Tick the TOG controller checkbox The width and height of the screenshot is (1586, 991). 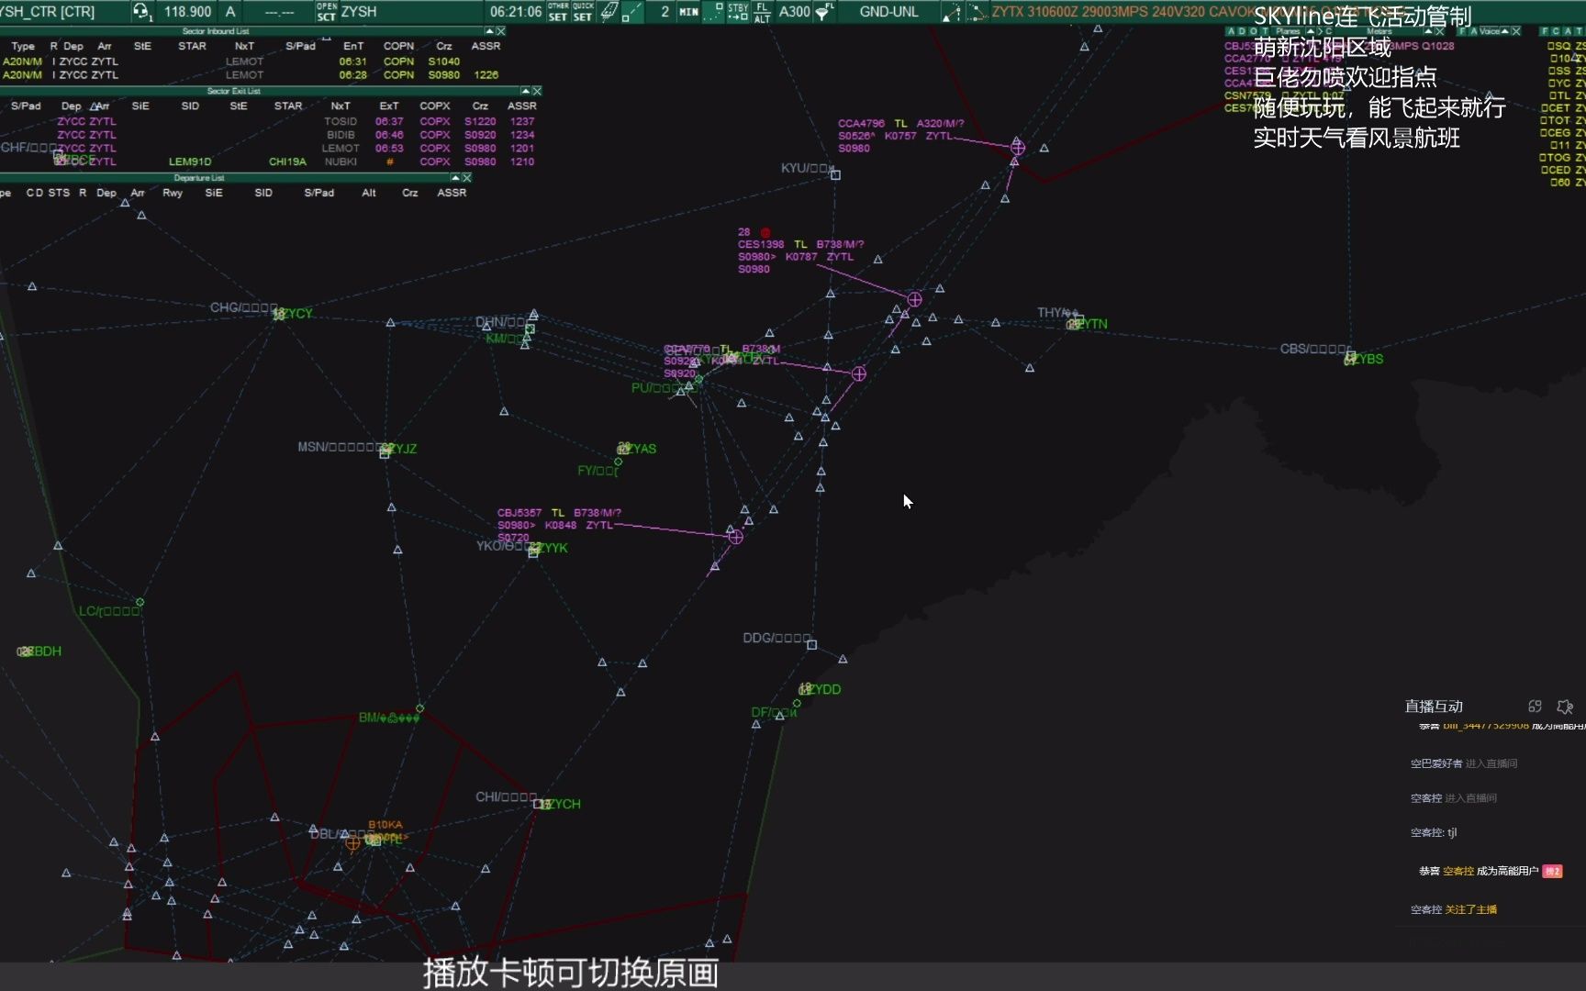click(x=1544, y=158)
